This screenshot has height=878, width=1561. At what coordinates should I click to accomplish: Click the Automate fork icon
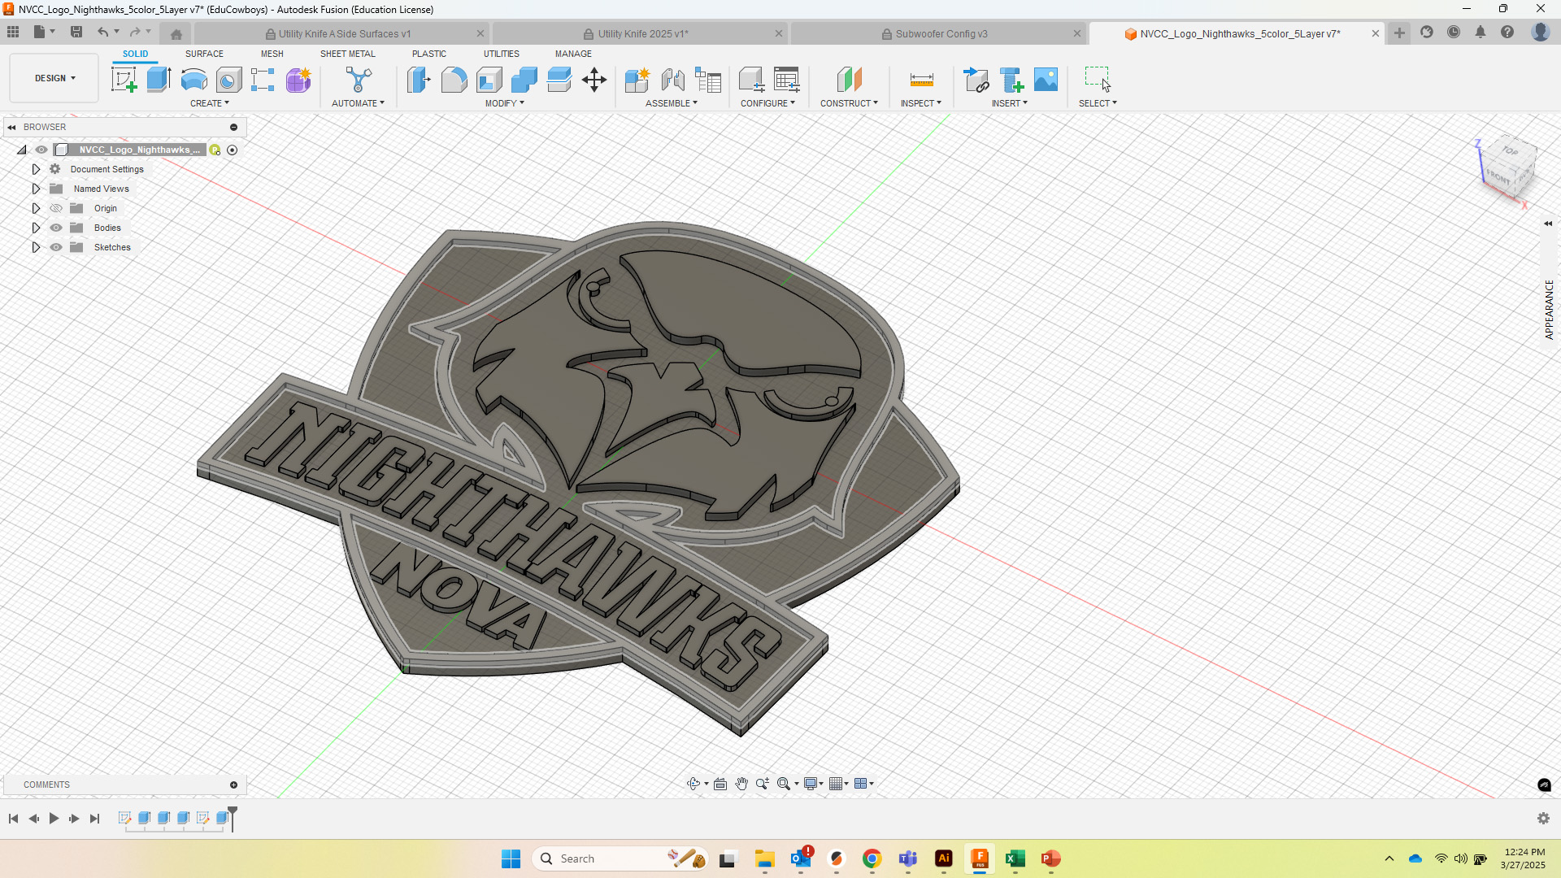[358, 80]
